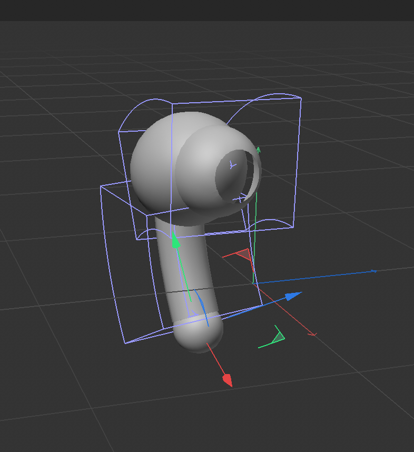Select the cylindrical stalk of the model

pyautogui.click(x=184, y=269)
